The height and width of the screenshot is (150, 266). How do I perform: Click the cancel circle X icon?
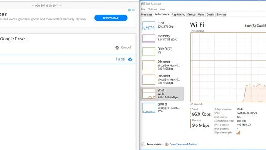tap(117, 47)
